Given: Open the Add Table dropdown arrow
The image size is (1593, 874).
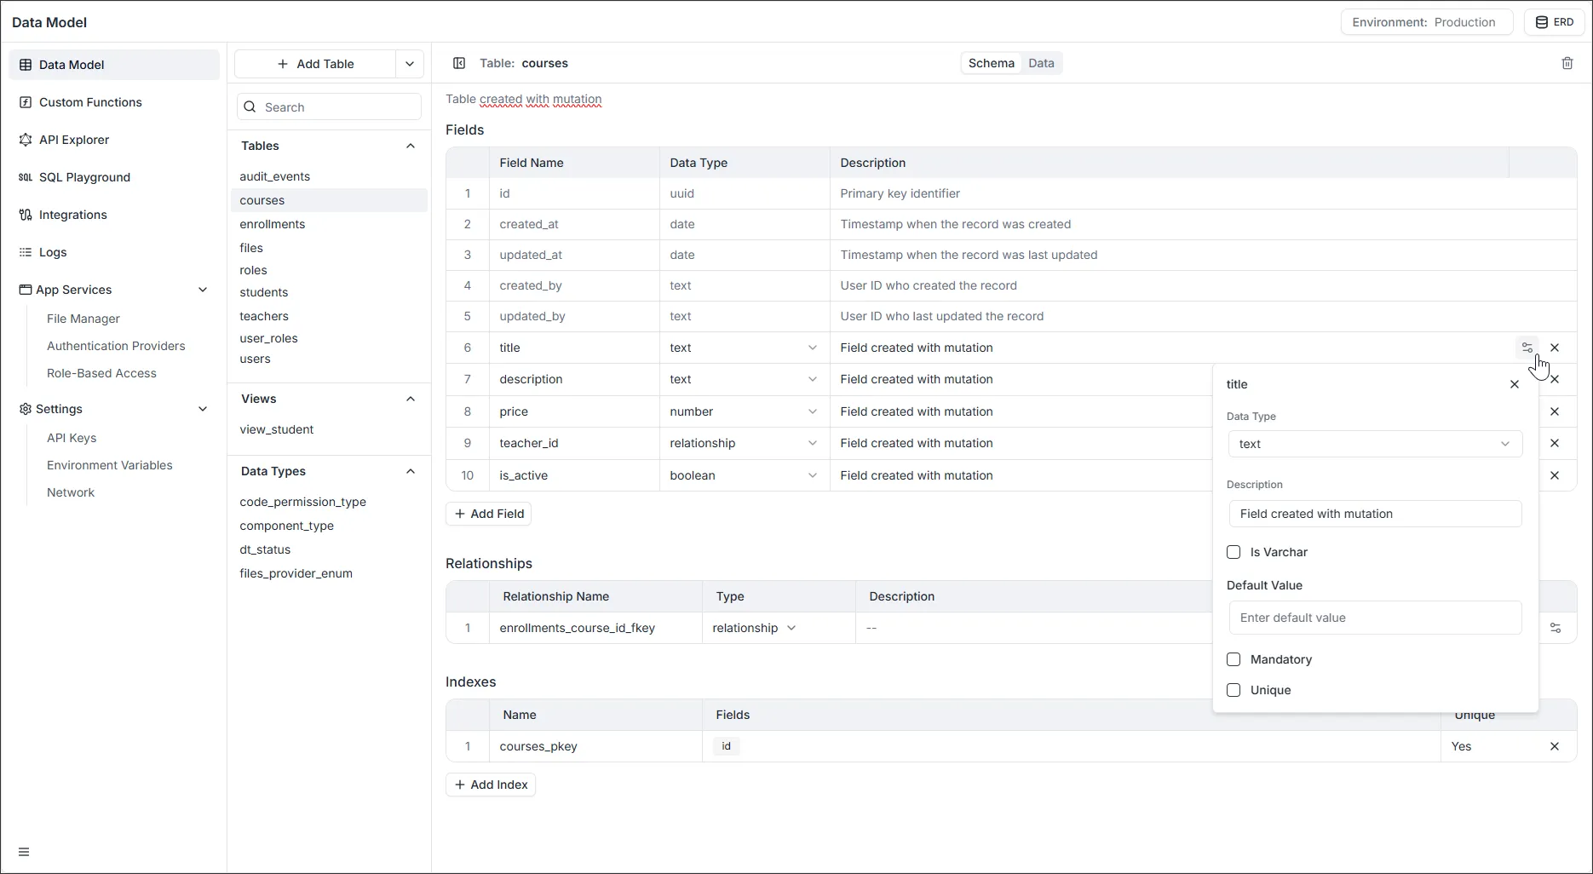Looking at the screenshot, I should [410, 64].
